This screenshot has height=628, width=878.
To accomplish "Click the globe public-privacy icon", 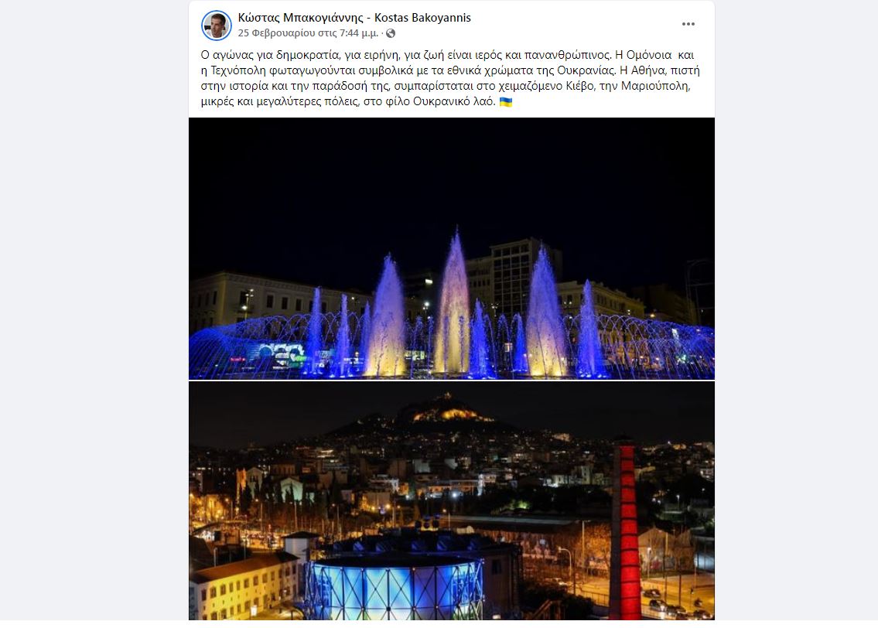I will tap(391, 33).
